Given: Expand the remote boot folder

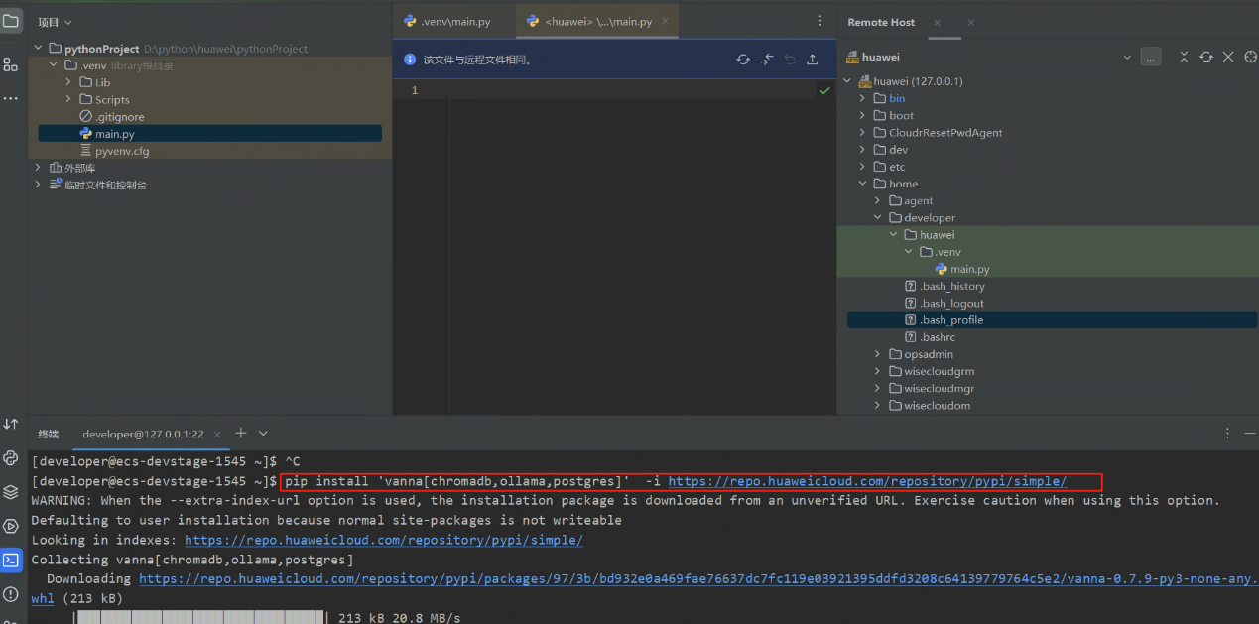Looking at the screenshot, I should coord(863,115).
